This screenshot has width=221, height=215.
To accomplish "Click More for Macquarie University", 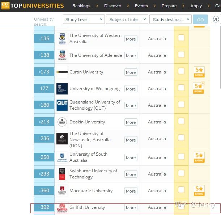I will pos(131,191).
